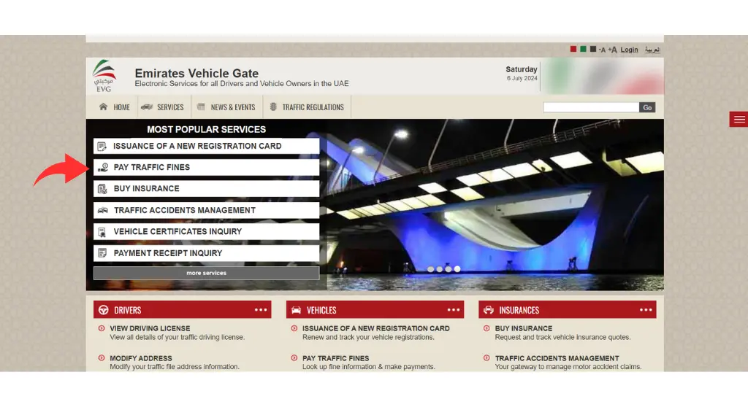Image resolution: width=748 pixels, height=407 pixels.
Task: Open Traffic Accidents Management link under Insurances
Action: (x=557, y=358)
